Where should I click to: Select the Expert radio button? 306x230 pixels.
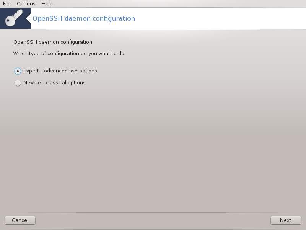18,71
